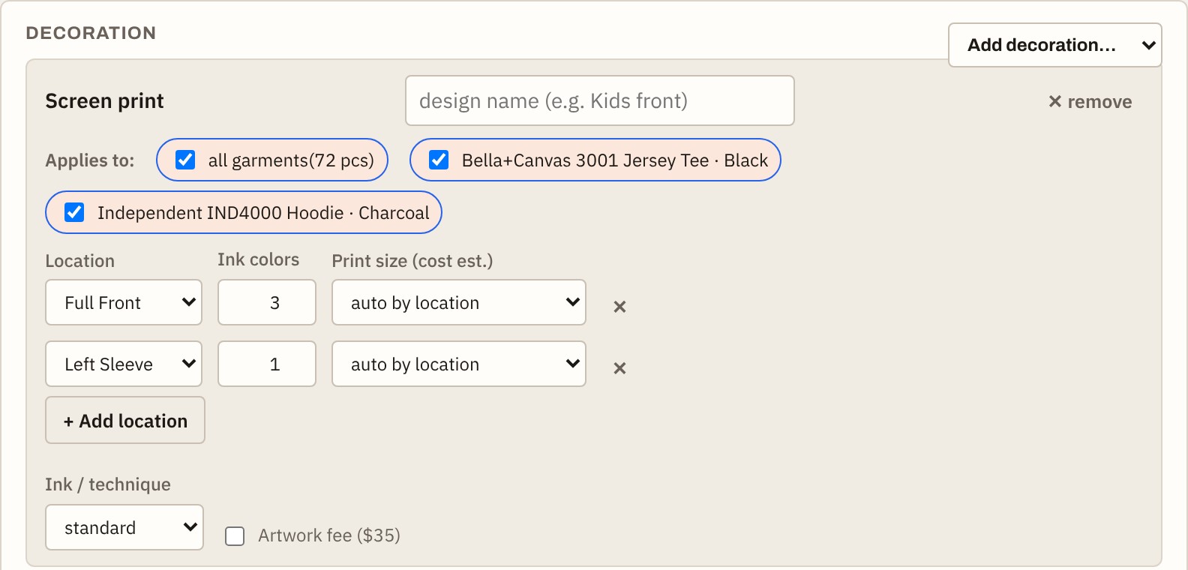
Task: Click the Ink / technique label
Action: [108, 484]
